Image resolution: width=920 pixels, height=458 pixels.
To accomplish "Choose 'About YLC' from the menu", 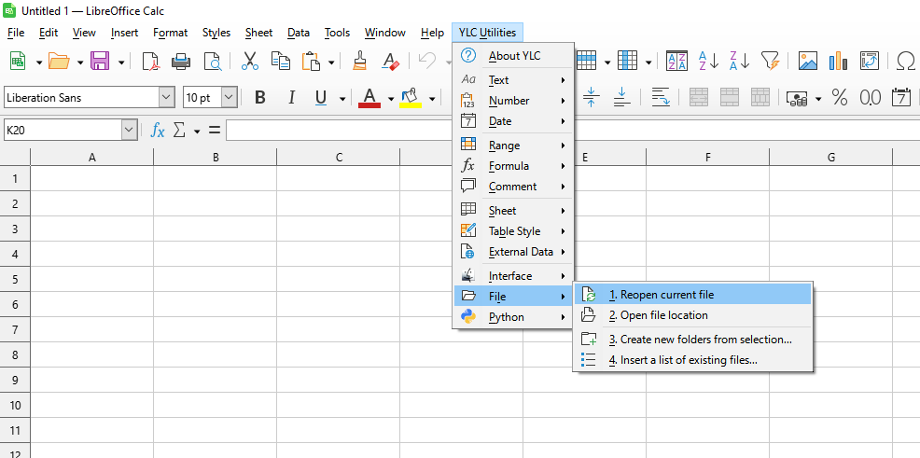I will point(514,56).
